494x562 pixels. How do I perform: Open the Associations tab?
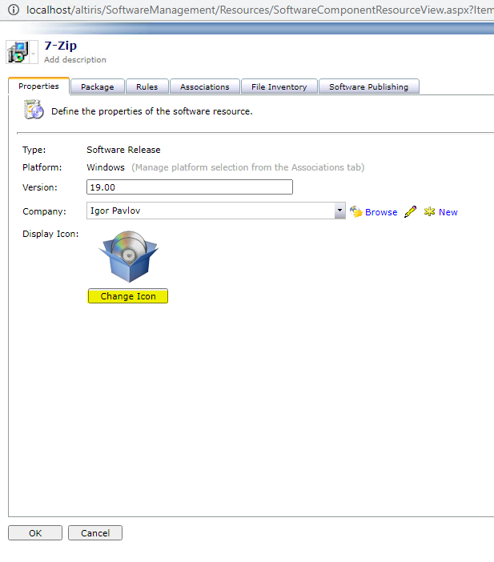tap(205, 86)
